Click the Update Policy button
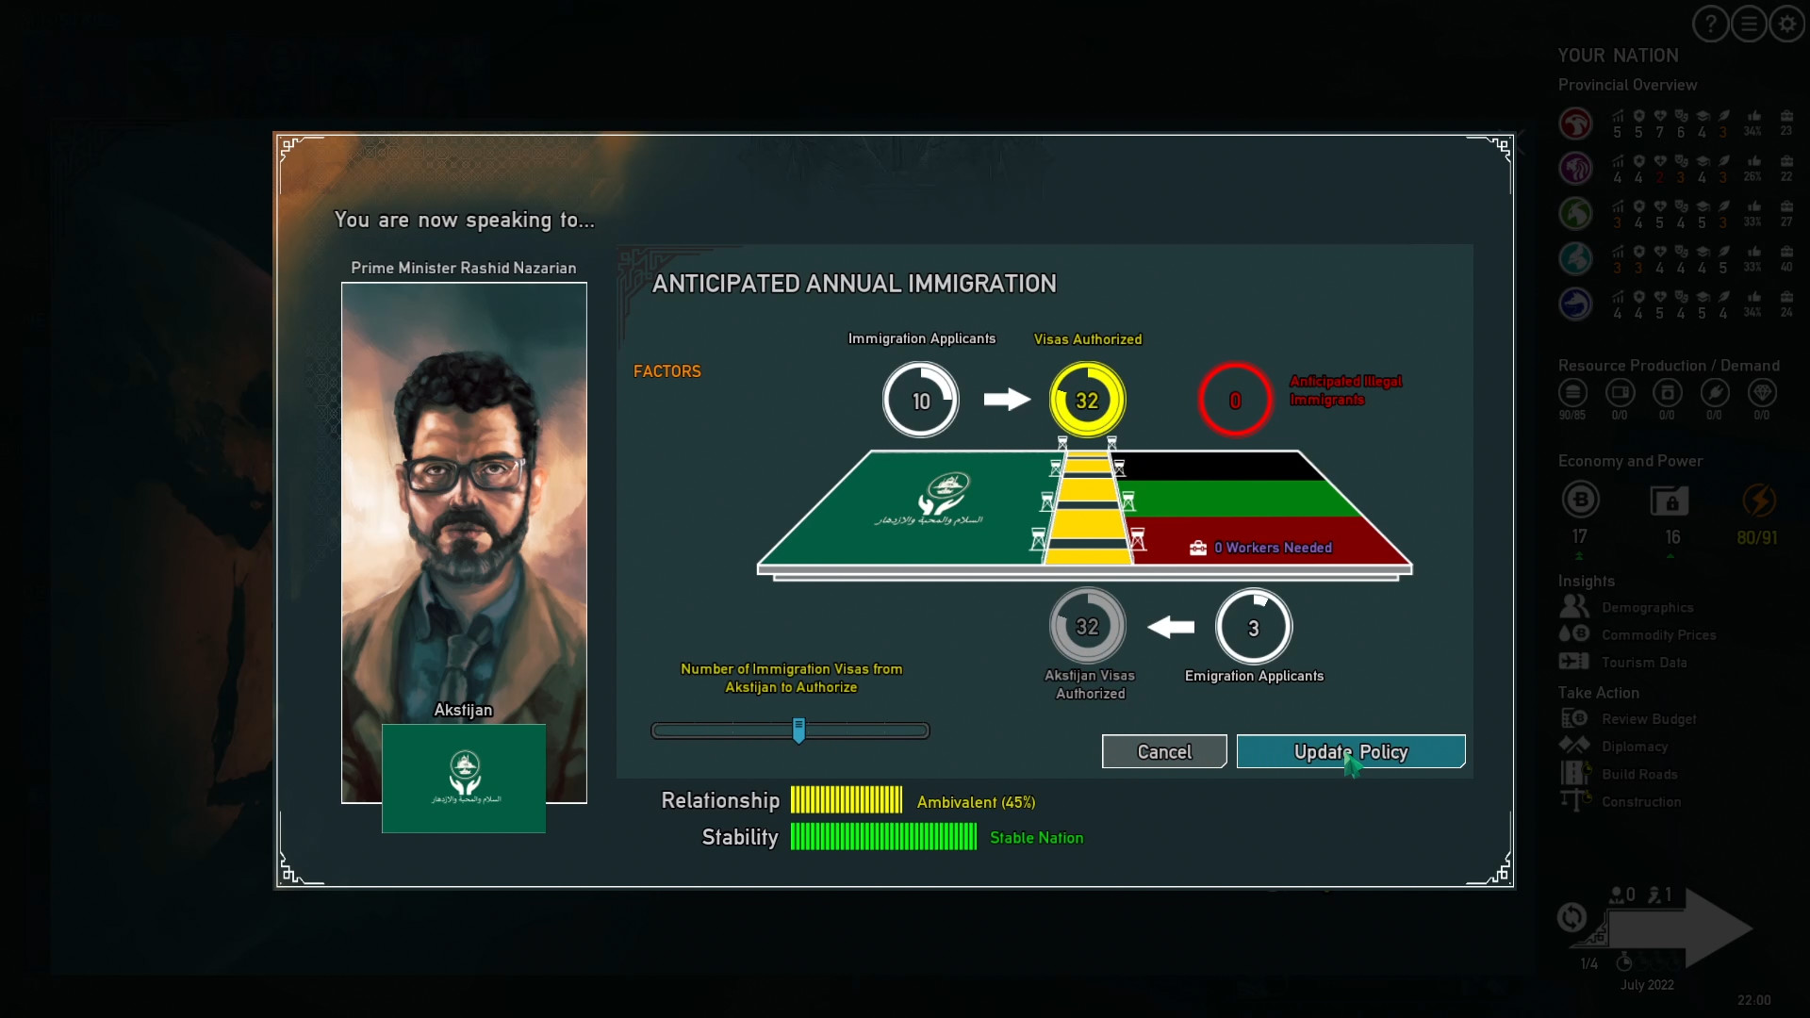This screenshot has height=1018, width=1810. coord(1350,751)
